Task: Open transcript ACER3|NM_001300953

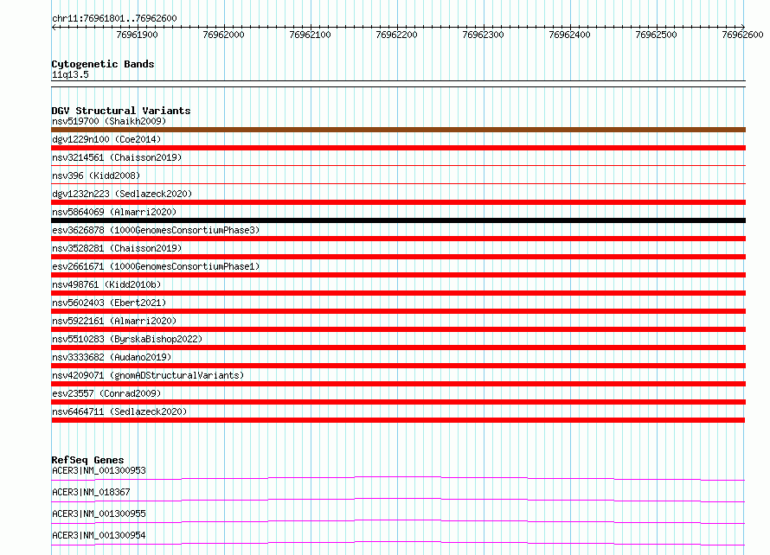Action: 99,470
